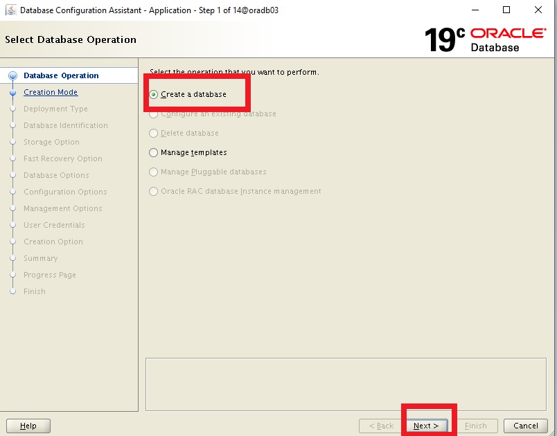
Task: Select the 'Create a database' radio button
Action: [x=153, y=94]
